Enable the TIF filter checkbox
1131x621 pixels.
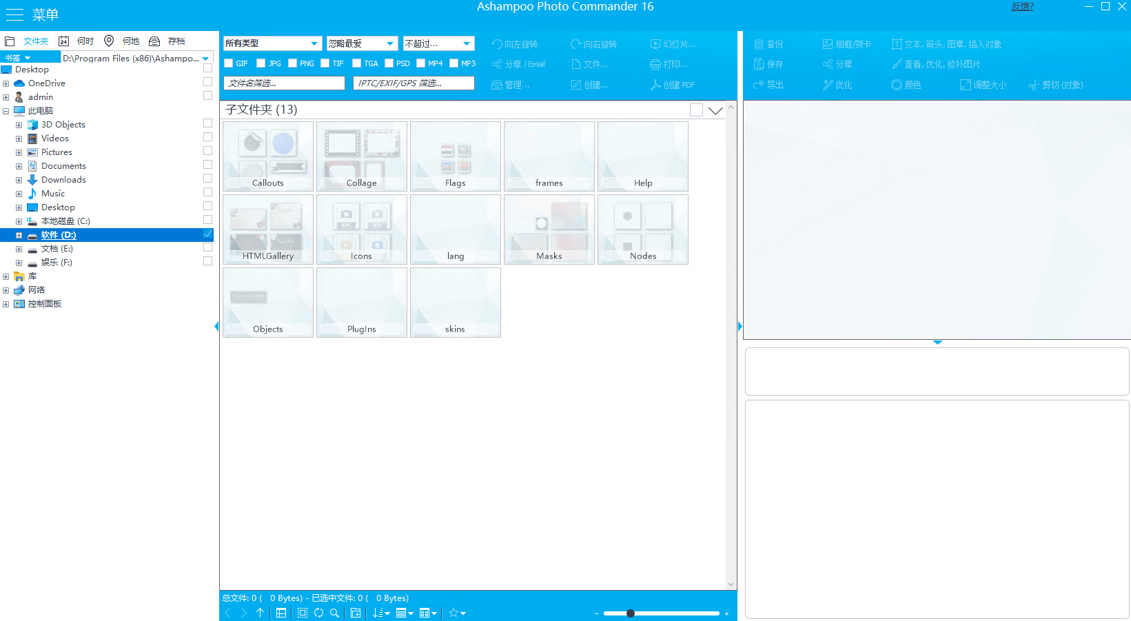pos(325,63)
